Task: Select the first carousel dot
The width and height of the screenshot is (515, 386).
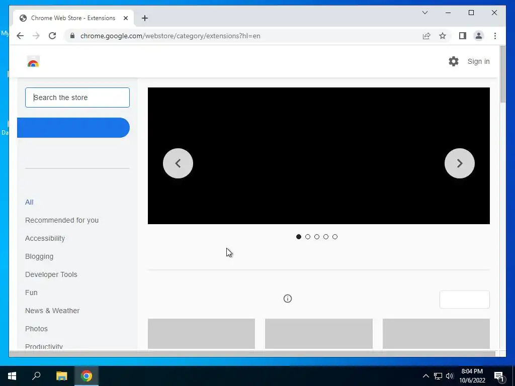Action: click(299, 237)
